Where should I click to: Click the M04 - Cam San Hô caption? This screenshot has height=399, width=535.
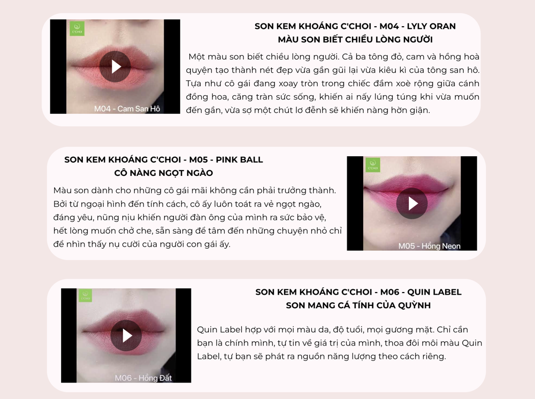127,109
